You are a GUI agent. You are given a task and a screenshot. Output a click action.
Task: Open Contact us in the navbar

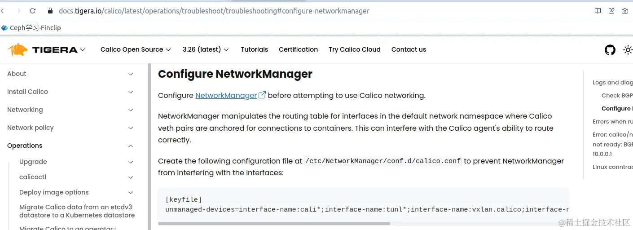tap(409, 49)
